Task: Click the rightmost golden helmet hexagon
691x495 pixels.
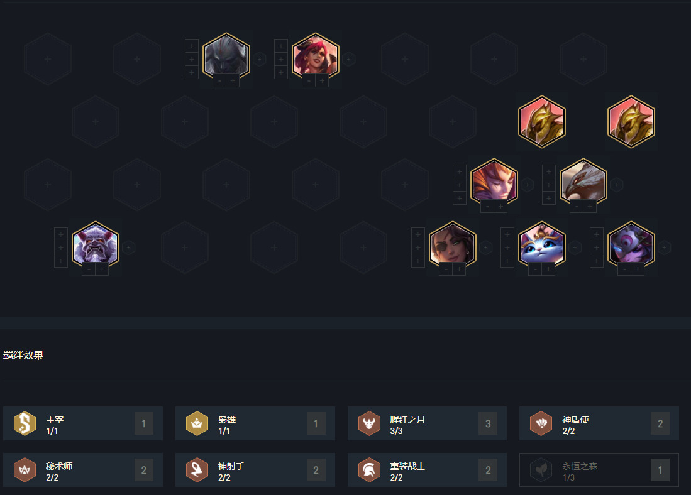Action: pyautogui.click(x=631, y=121)
